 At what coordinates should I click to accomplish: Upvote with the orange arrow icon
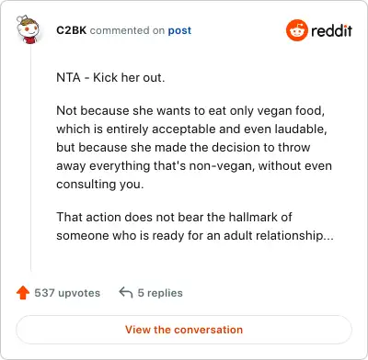[23, 293]
